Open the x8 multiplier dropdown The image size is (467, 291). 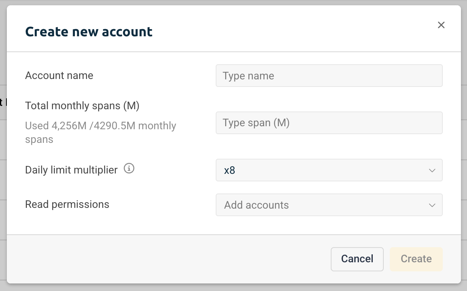[329, 170]
